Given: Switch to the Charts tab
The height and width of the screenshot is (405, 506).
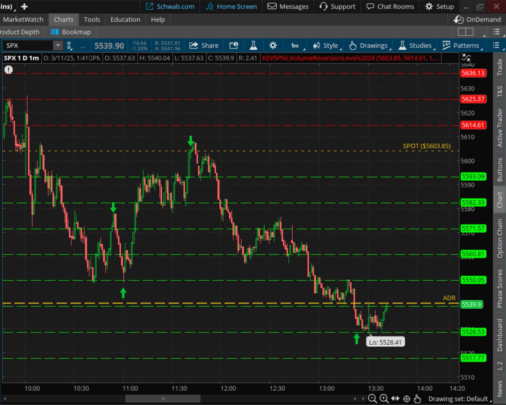Looking at the screenshot, I should [64, 19].
